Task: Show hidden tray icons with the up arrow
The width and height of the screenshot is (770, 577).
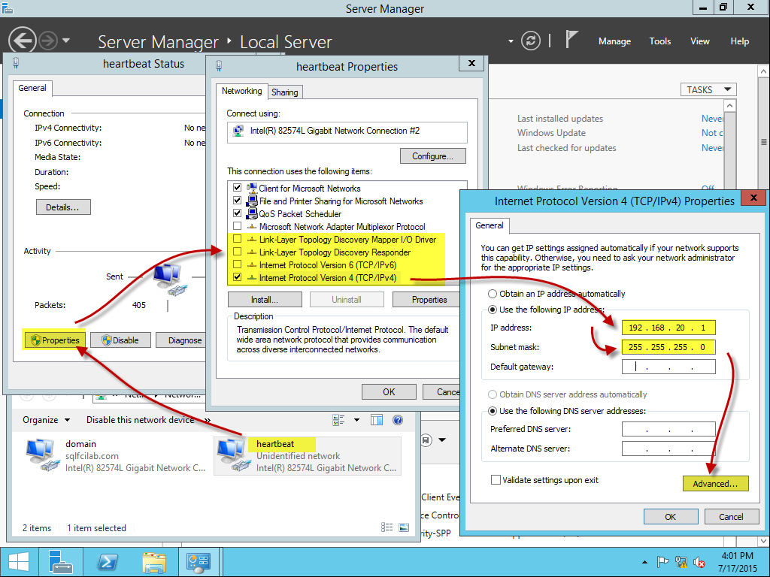Action: [x=644, y=562]
